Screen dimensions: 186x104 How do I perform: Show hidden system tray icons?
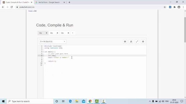tap(150, 101)
